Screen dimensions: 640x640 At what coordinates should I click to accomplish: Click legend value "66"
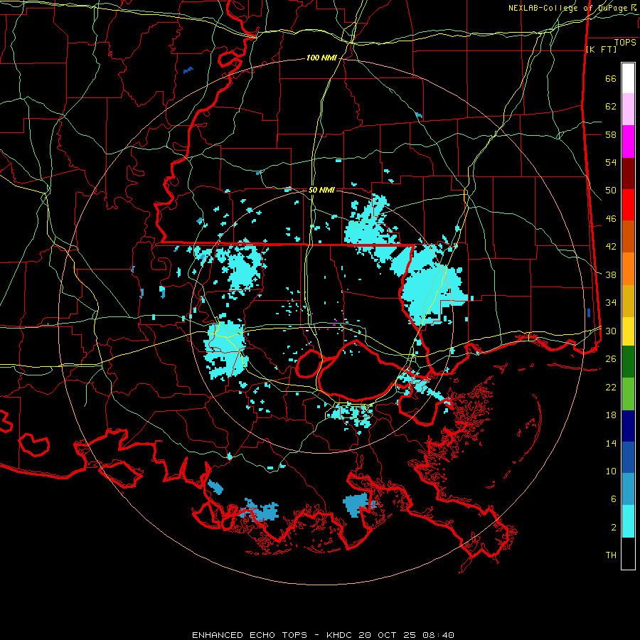tap(611, 79)
